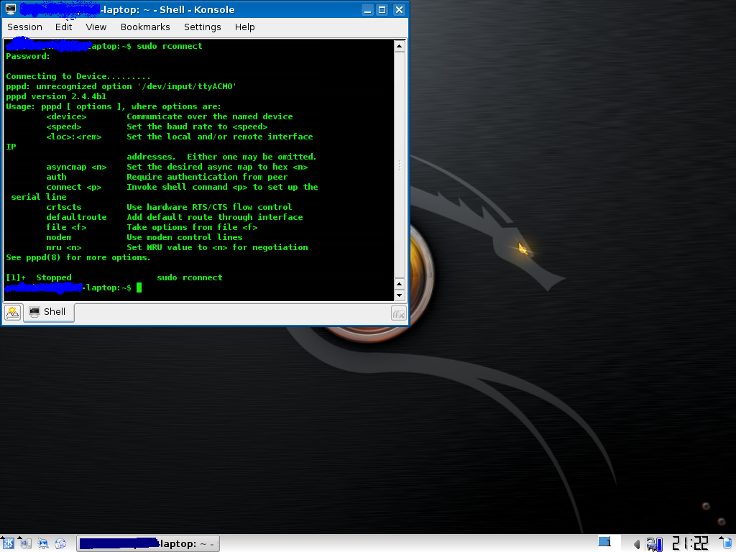
Task: Expand hidden system tray icons arrow
Action: tap(636, 543)
